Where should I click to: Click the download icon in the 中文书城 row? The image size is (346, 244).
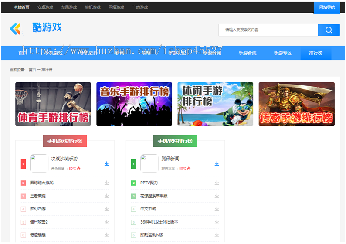click(217, 209)
